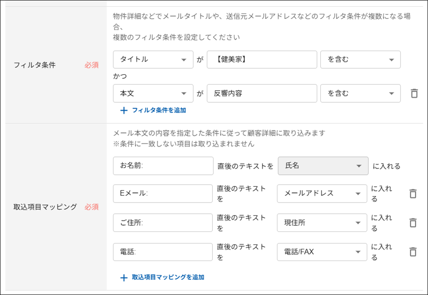Screen dimensions: 428x295
Task: Add a mapping via 取込項目マッピングを追加
Action: point(168,277)
